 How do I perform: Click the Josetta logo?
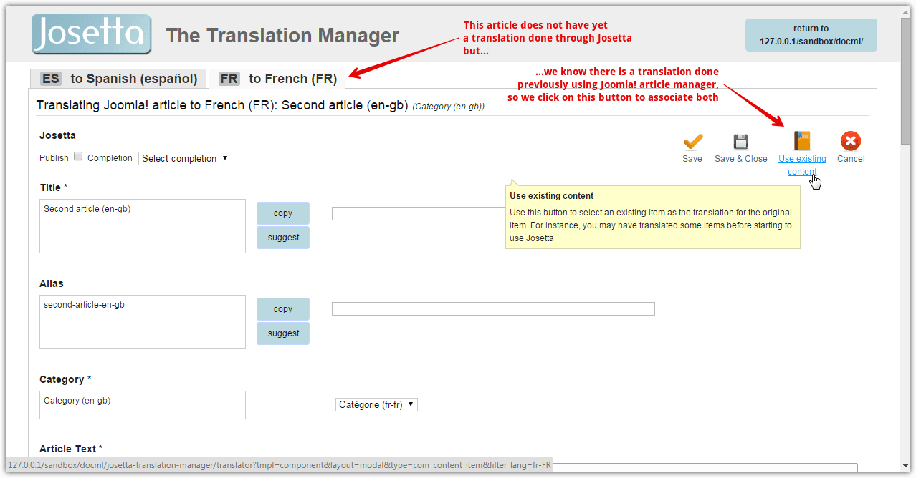(x=91, y=34)
